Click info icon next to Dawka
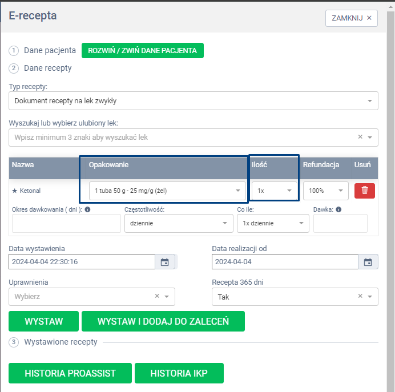395x392 pixels. (338, 209)
